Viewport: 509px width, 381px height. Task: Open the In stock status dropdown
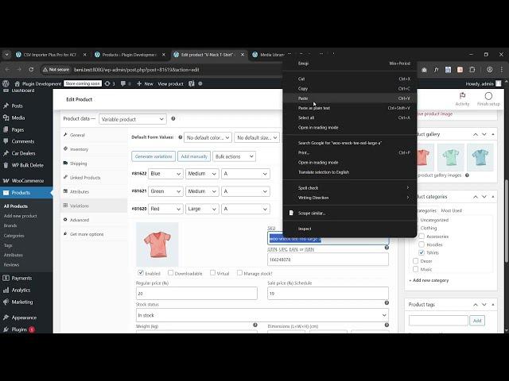[x=262, y=315]
